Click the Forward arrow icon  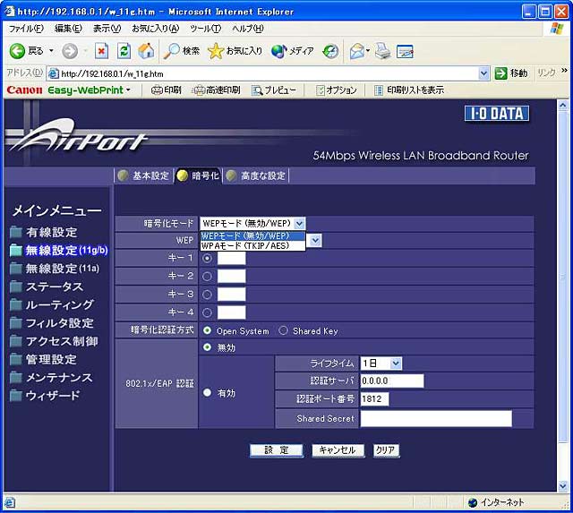point(70,51)
